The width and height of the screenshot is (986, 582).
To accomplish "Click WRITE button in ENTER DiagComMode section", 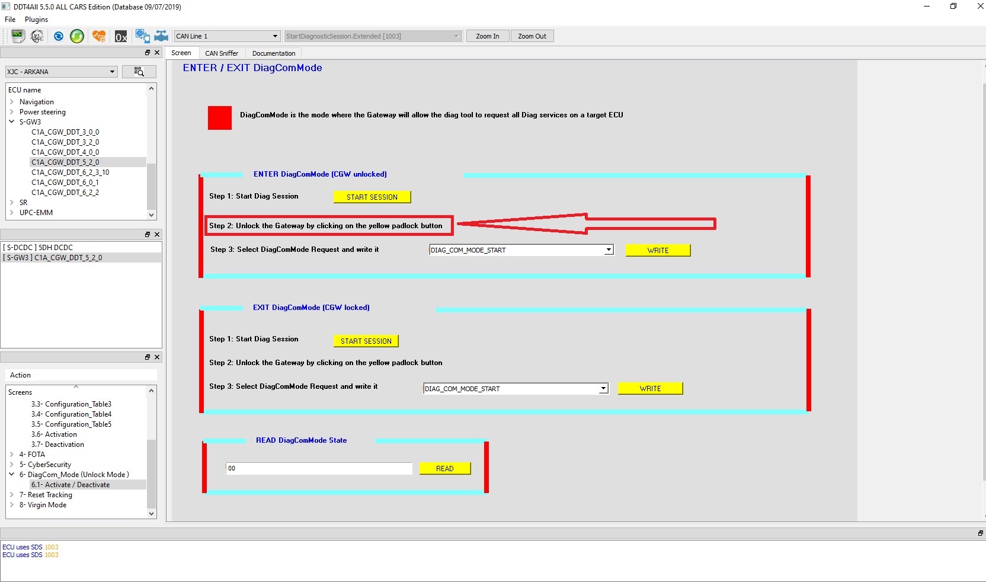I will (658, 250).
